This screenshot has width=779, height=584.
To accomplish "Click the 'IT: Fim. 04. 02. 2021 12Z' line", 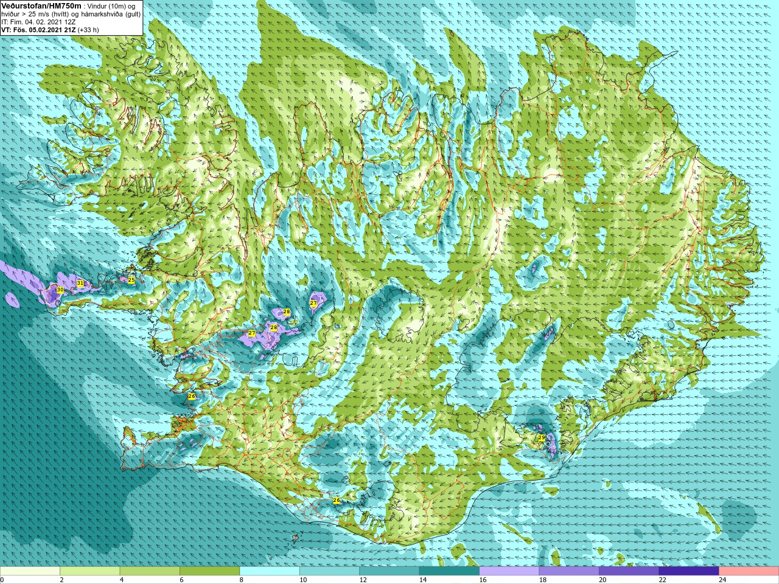I will point(38,22).
